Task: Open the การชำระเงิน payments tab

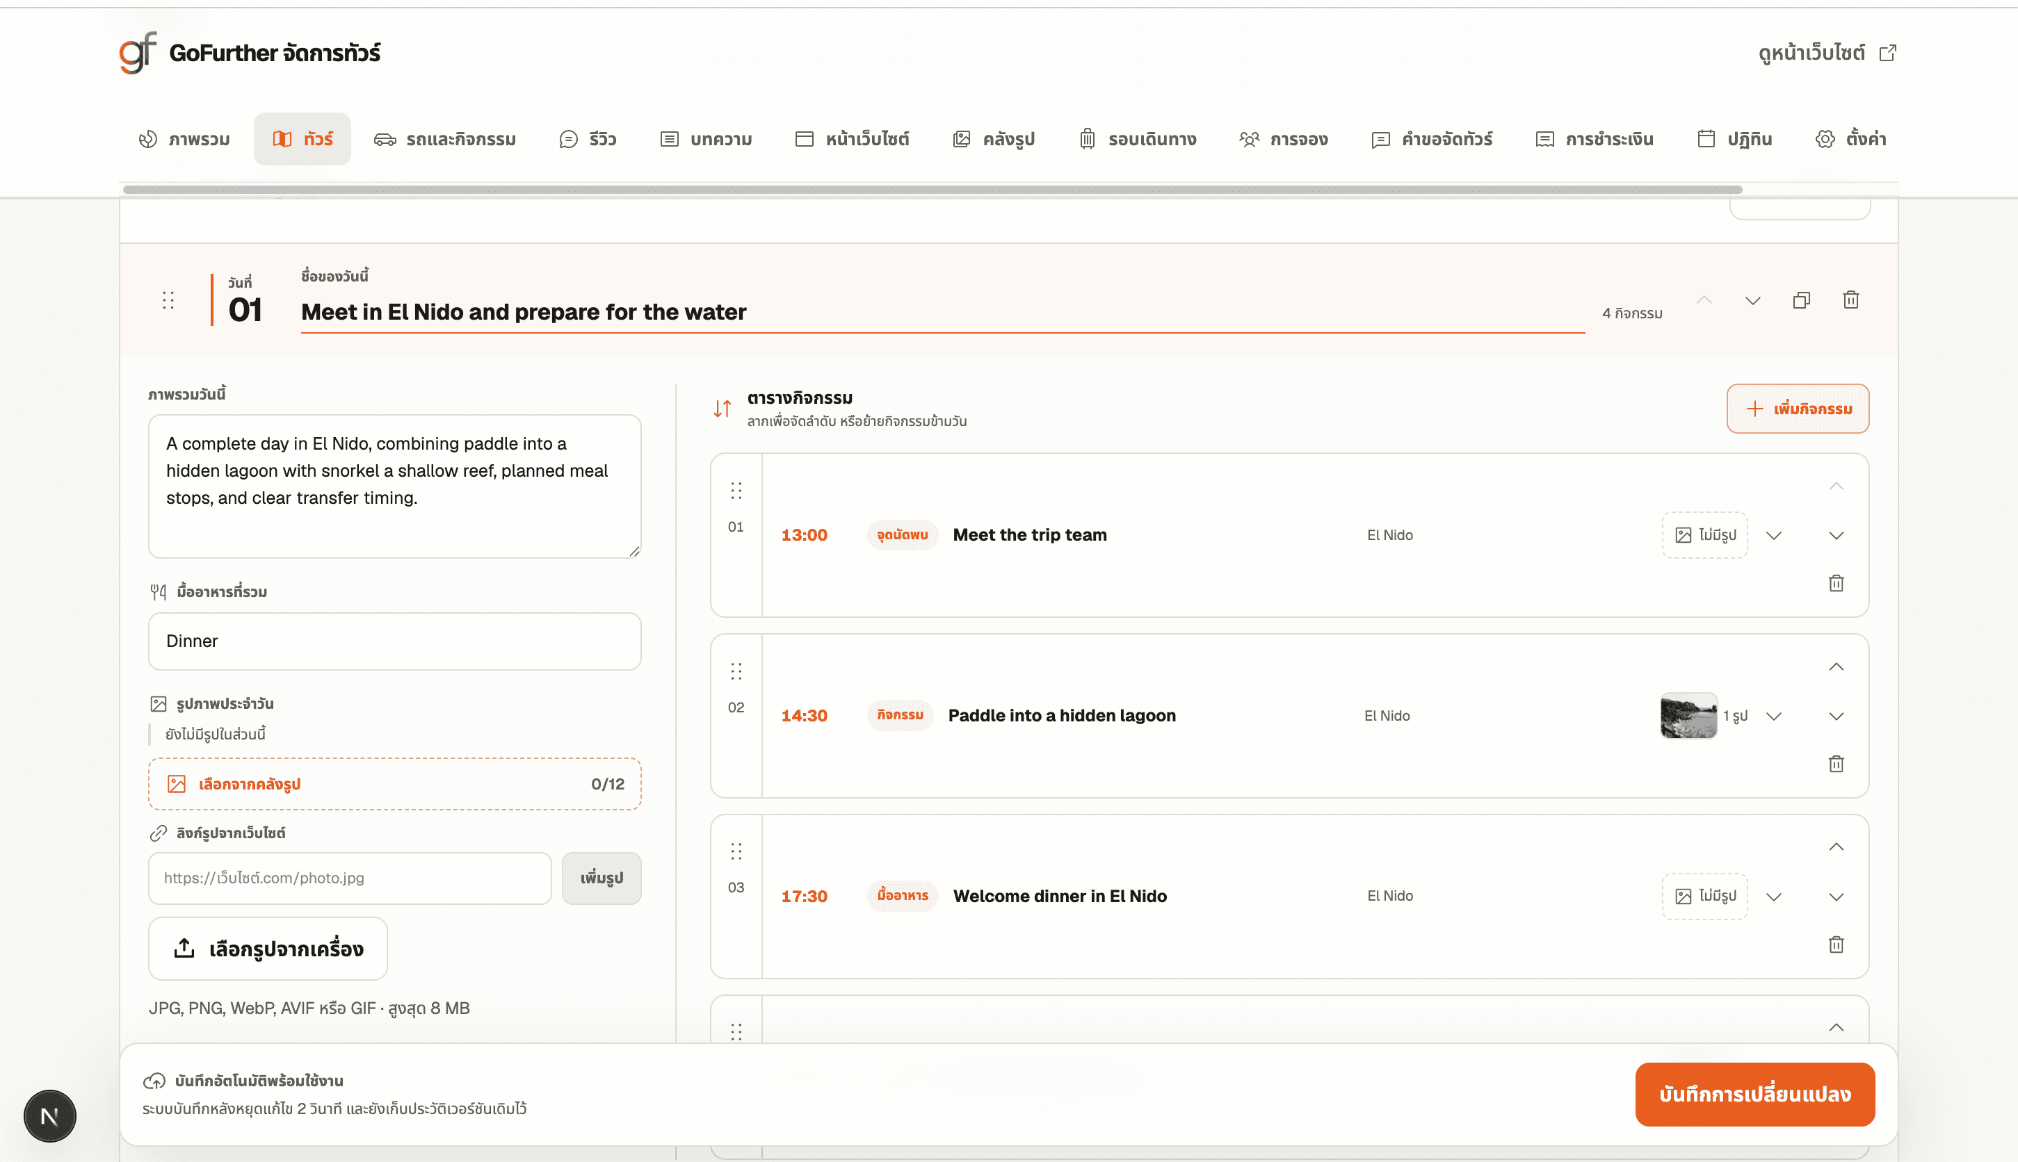Action: click(x=1595, y=139)
